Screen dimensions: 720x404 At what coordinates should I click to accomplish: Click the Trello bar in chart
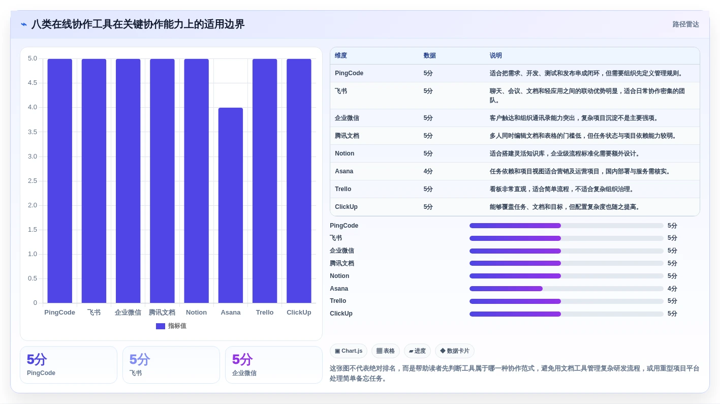pos(265,181)
